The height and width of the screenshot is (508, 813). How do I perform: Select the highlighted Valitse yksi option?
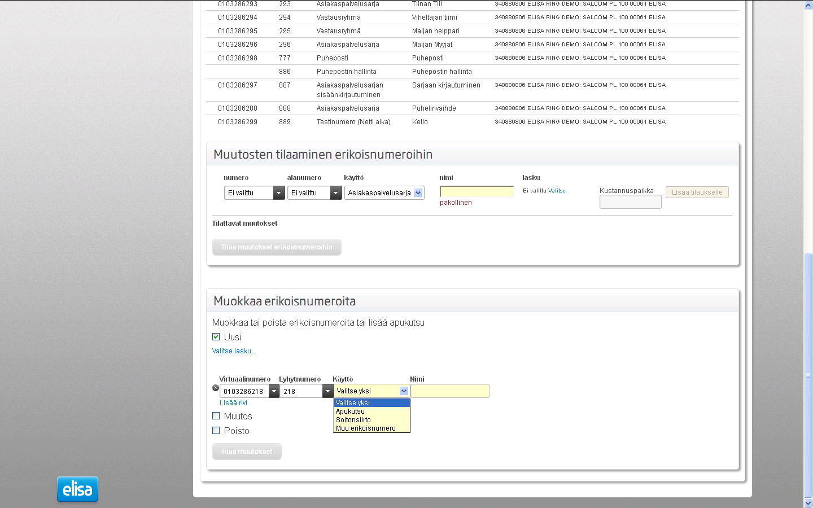(371, 403)
